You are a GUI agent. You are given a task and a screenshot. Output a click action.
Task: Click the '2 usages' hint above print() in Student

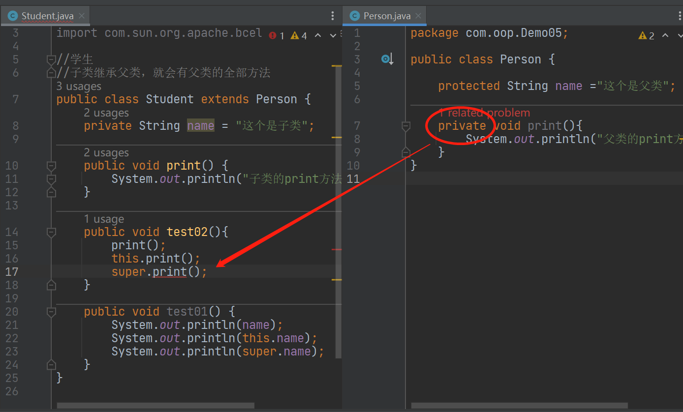pos(106,153)
